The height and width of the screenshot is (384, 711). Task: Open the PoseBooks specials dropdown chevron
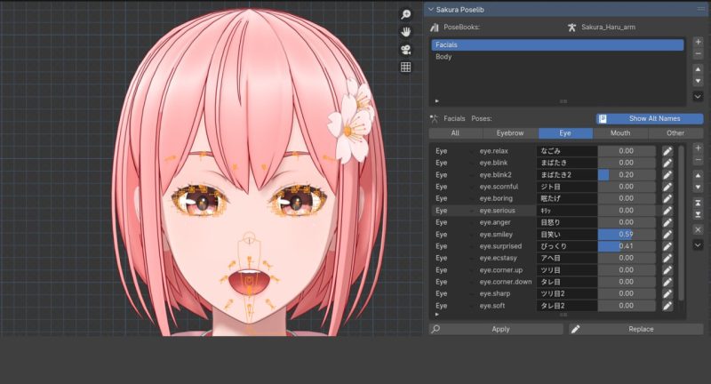[x=698, y=96]
